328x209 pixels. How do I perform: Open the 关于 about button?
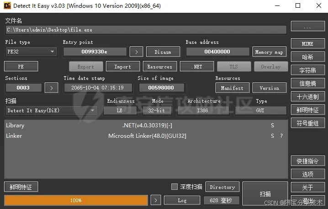click(308, 188)
